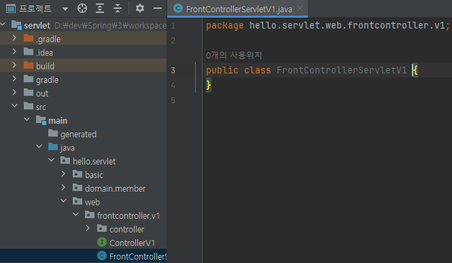Screen dimensions: 452x263
Task: Expand the out folder
Action: coord(14,92)
